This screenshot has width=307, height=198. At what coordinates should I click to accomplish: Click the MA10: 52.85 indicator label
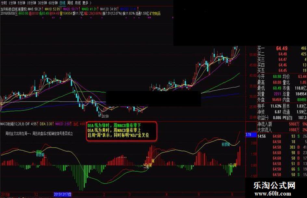pos(53,9)
